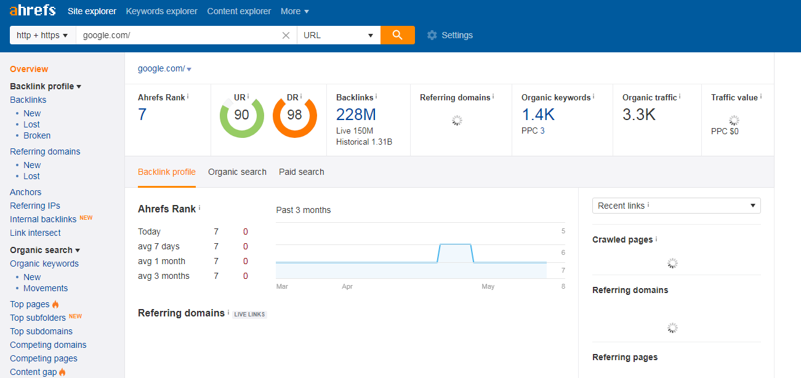Open Top subfolders sidebar link

tap(38, 318)
